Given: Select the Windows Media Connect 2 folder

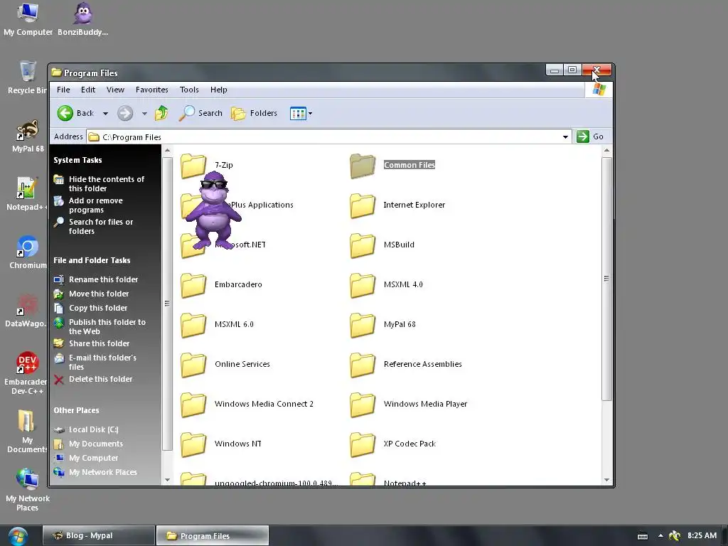Looking at the screenshot, I should 193,404.
